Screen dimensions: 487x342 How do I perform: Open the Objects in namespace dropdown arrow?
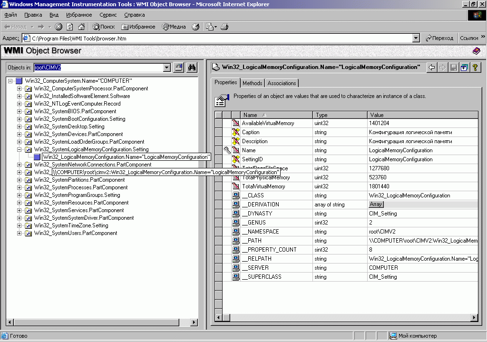pyautogui.click(x=167, y=68)
